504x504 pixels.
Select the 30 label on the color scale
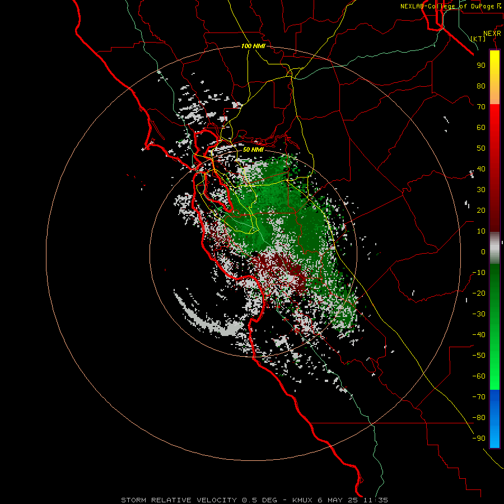(481, 190)
